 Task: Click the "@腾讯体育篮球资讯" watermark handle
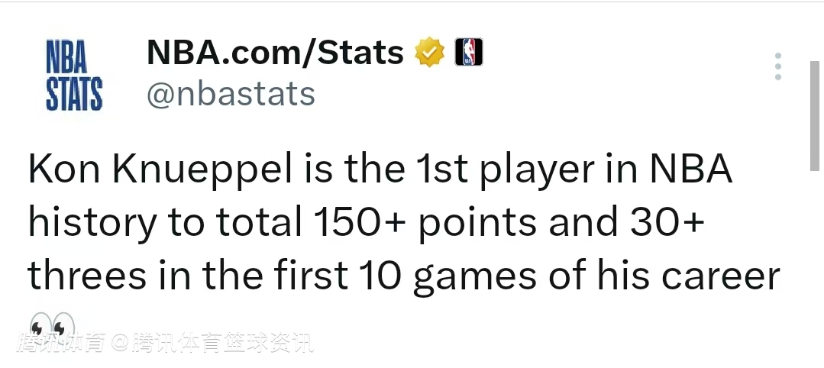point(213,344)
